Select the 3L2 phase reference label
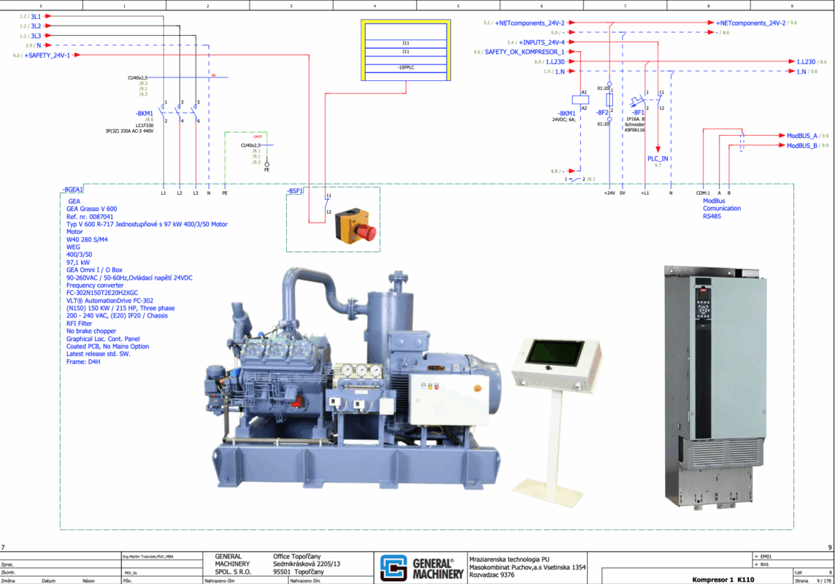The image size is (835, 584). pyautogui.click(x=36, y=26)
